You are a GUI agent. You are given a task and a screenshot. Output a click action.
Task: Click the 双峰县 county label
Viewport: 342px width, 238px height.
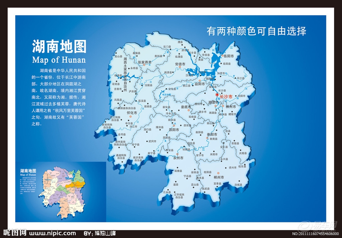(x=192, y=117)
